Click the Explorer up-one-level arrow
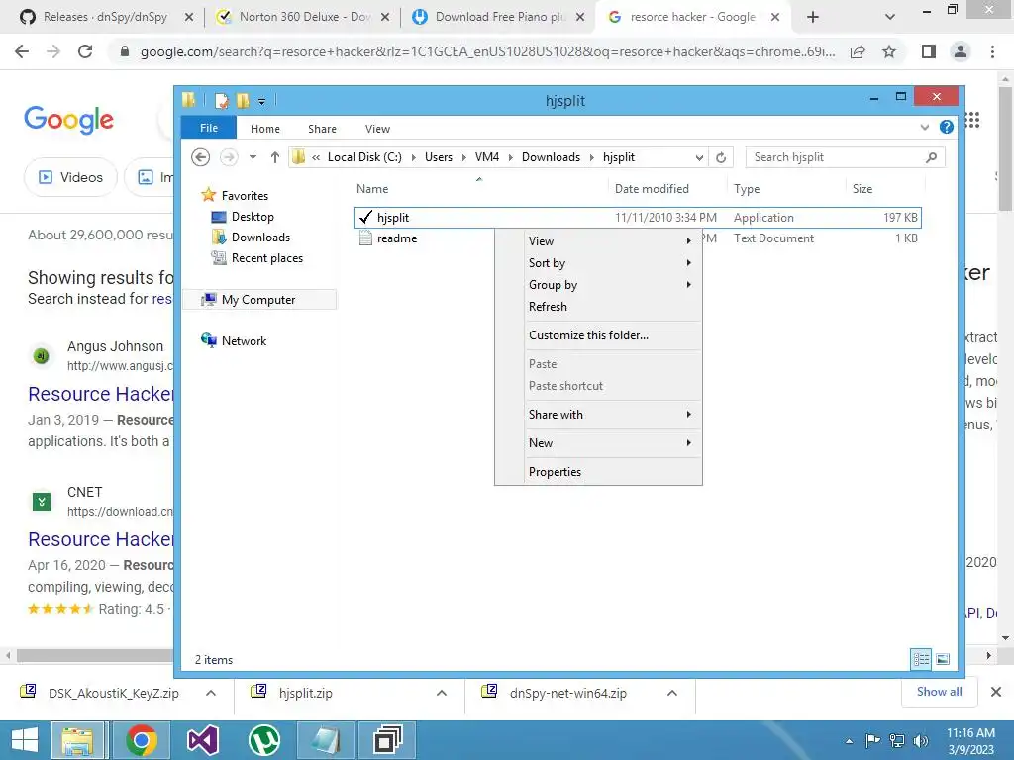Image resolution: width=1014 pixels, height=760 pixels. pos(275,157)
